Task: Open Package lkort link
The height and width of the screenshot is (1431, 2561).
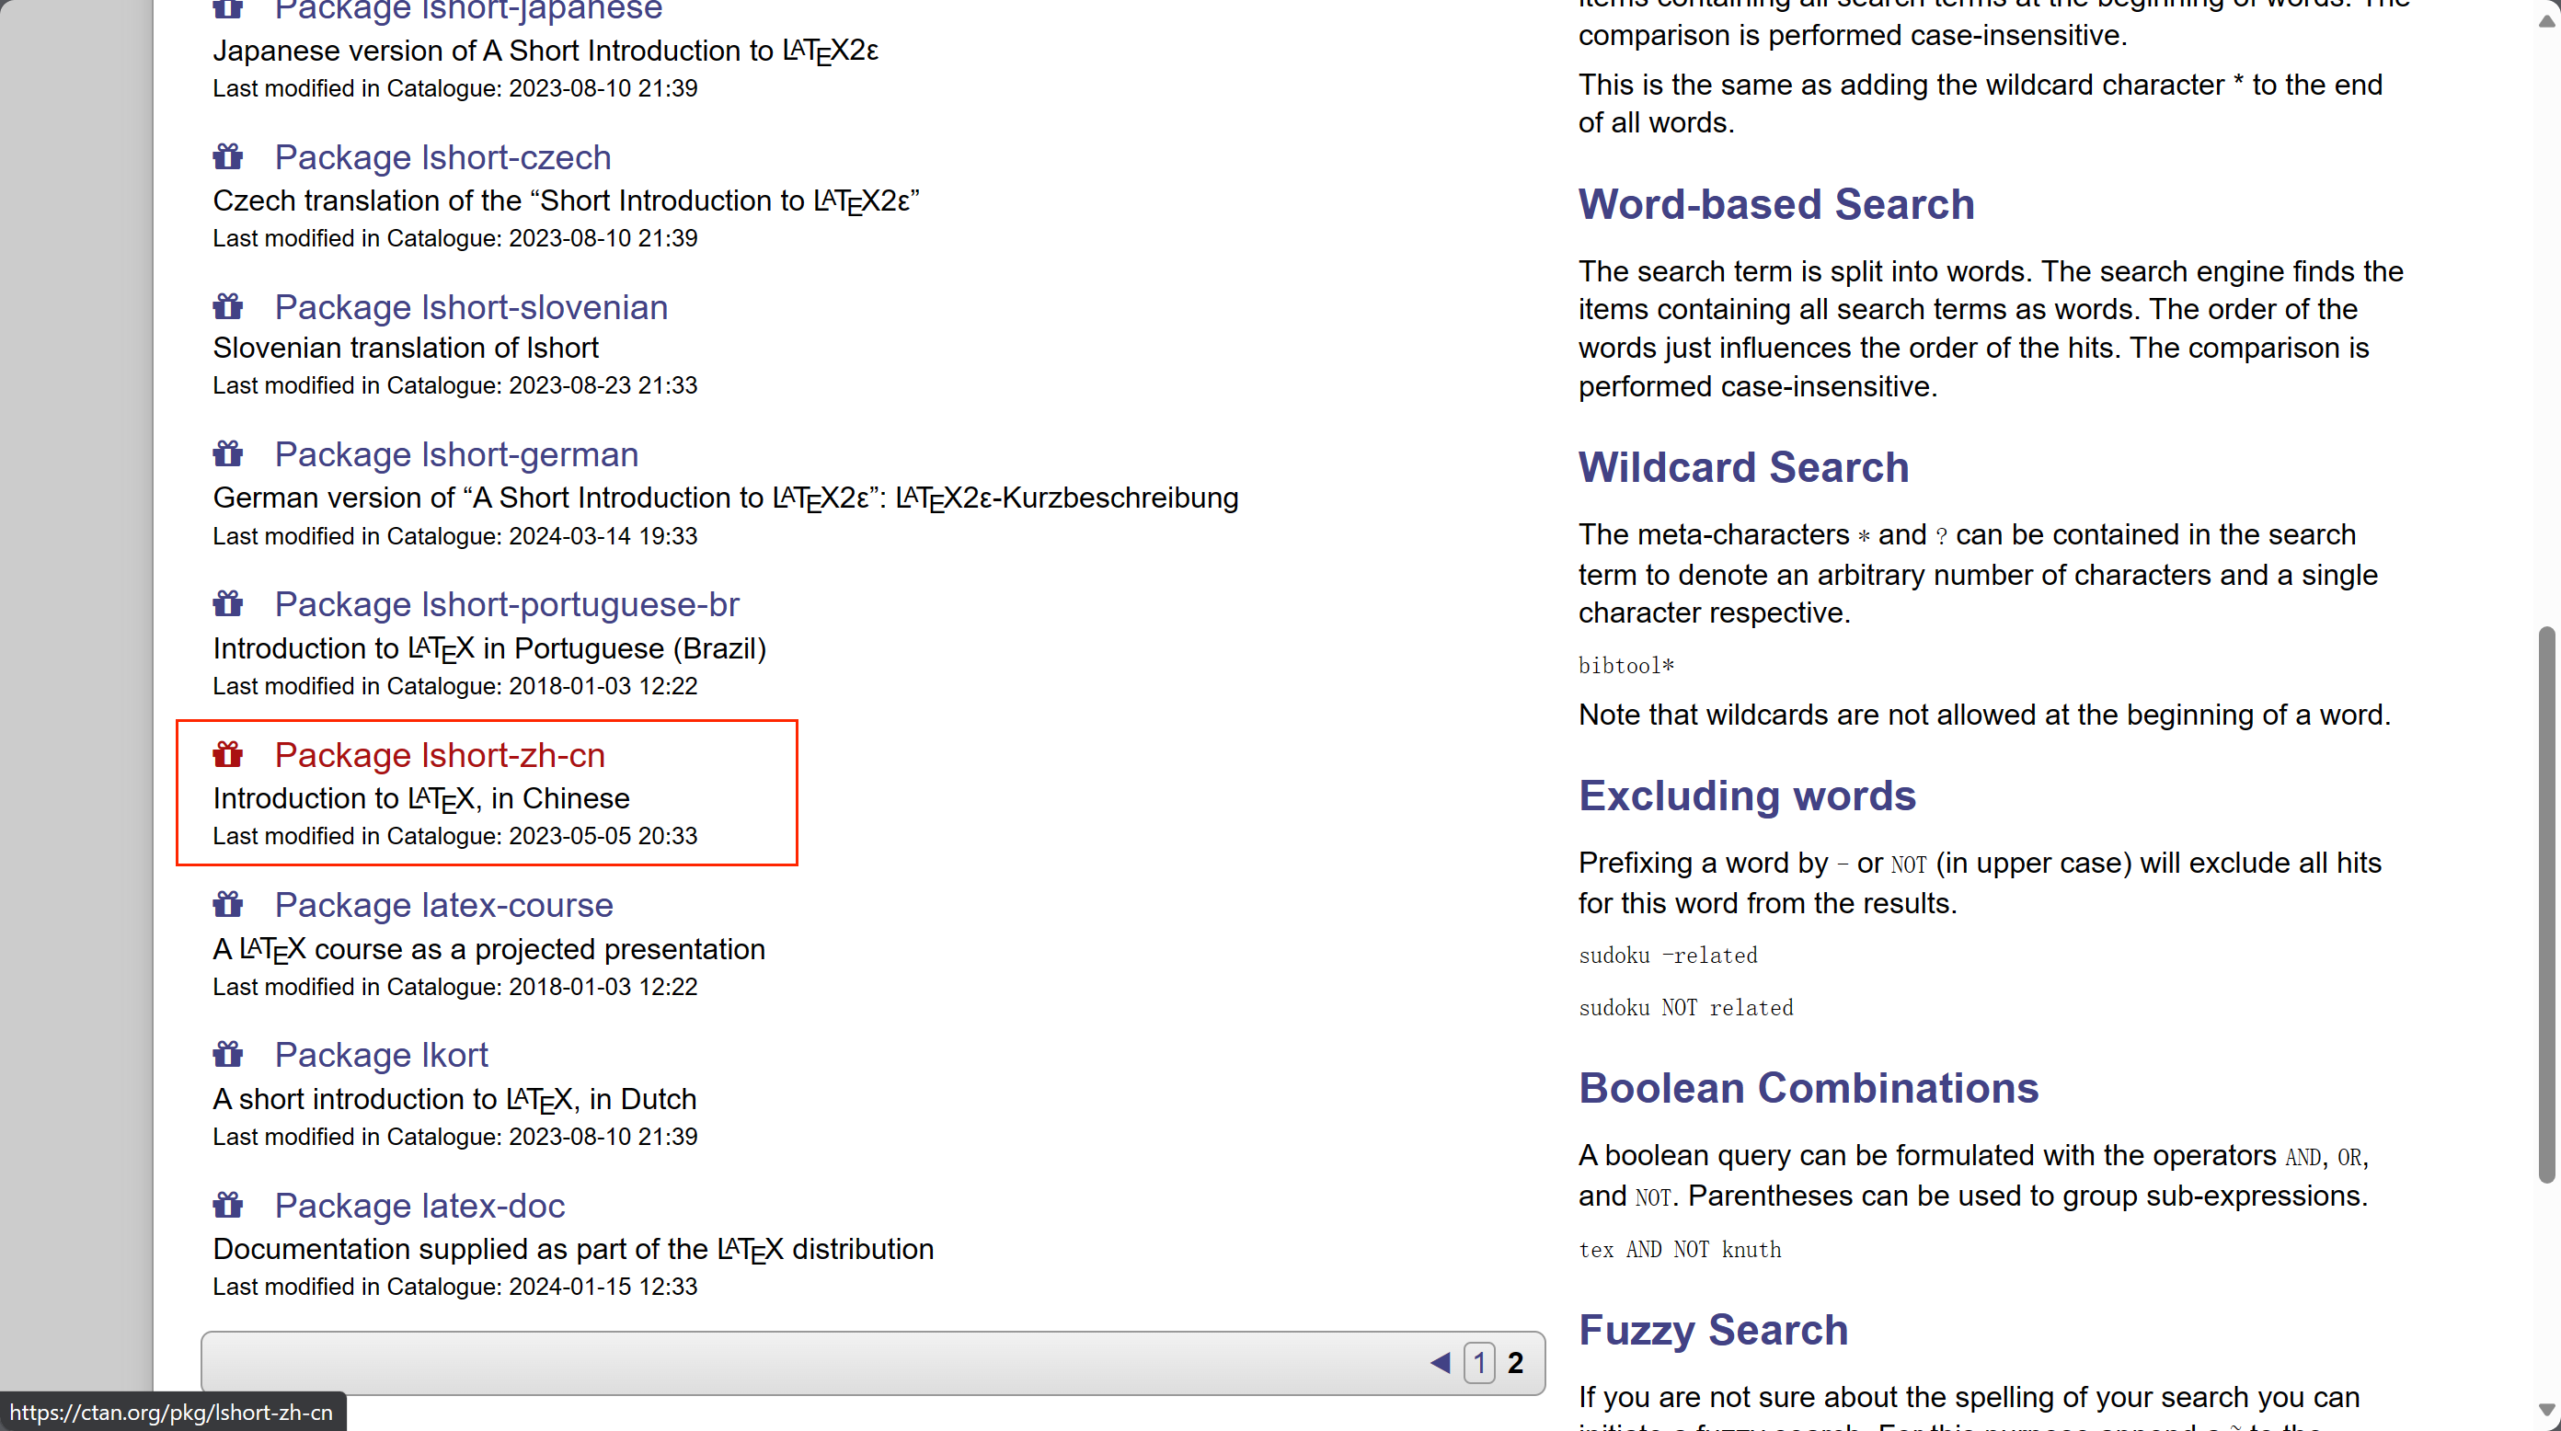Action: 381,1054
